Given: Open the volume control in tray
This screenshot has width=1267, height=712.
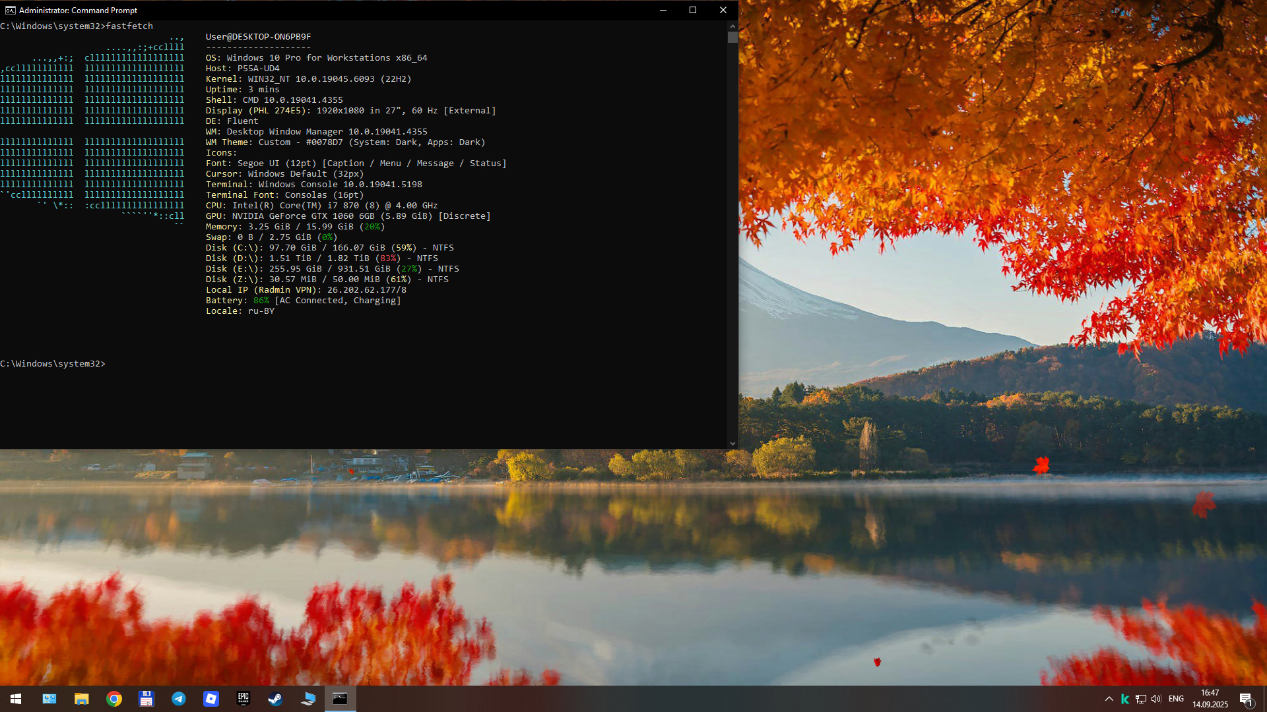Looking at the screenshot, I should click(x=1156, y=699).
